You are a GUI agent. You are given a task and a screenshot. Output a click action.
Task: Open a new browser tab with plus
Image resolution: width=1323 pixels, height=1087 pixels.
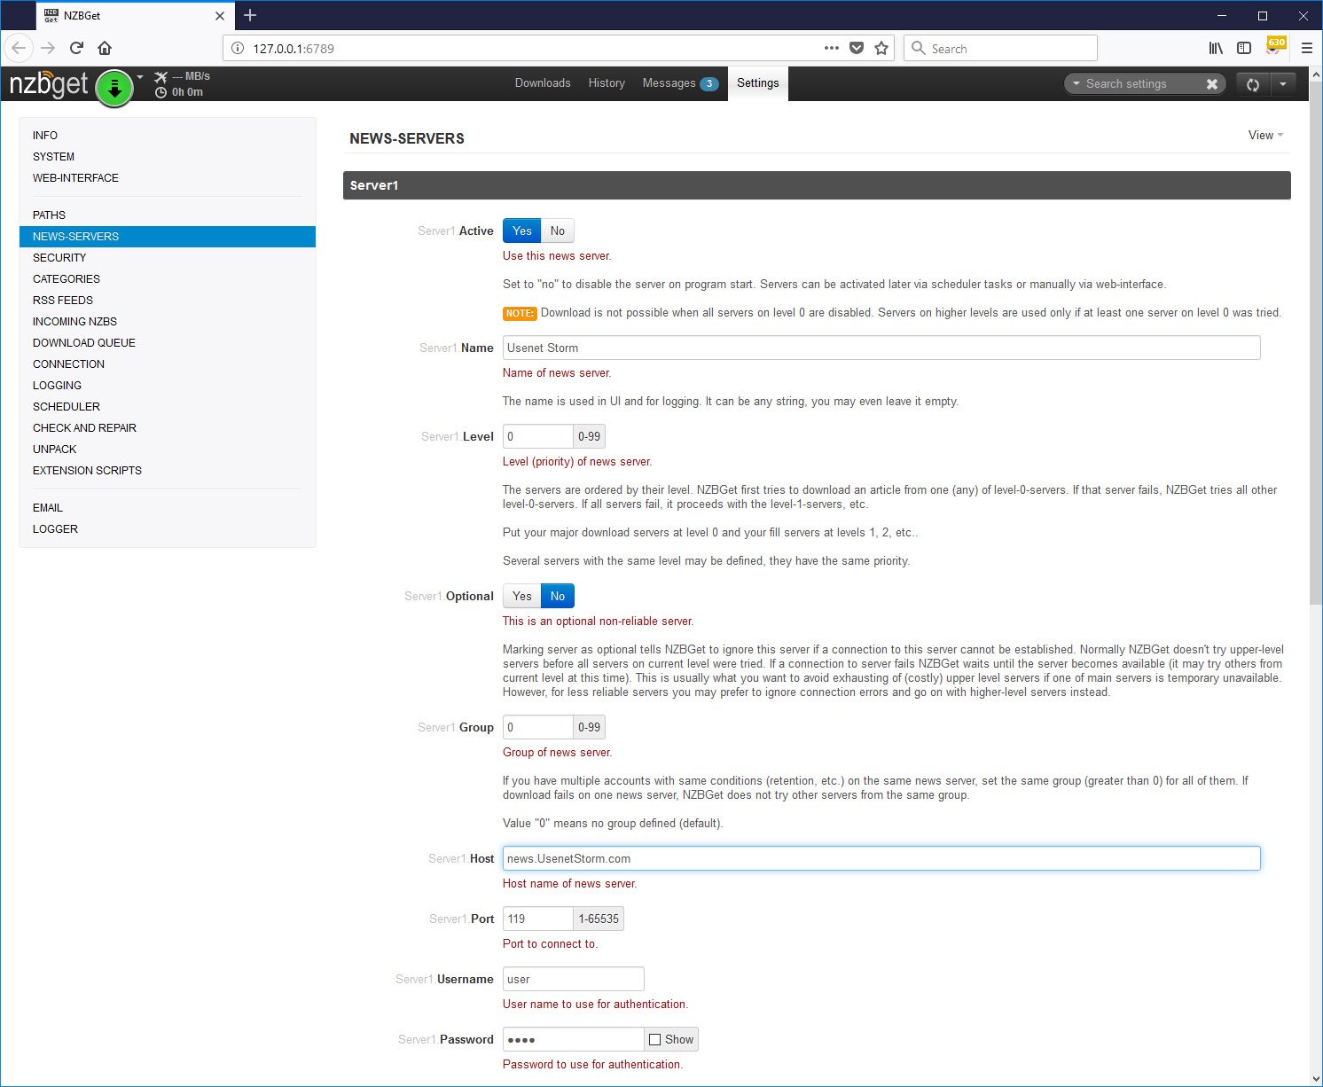pyautogui.click(x=250, y=15)
